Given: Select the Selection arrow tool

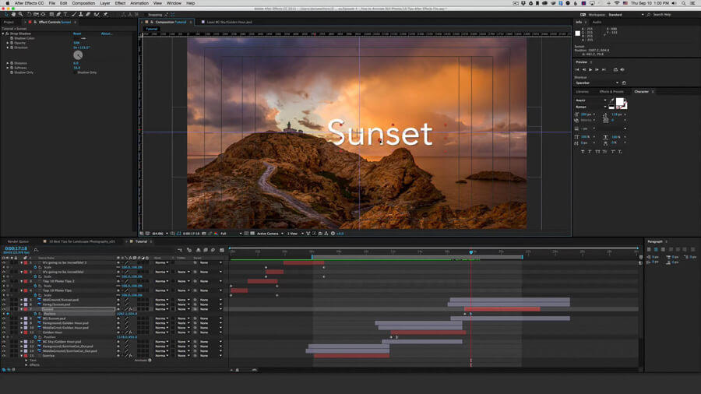Looking at the screenshot, I should pos(6,14).
